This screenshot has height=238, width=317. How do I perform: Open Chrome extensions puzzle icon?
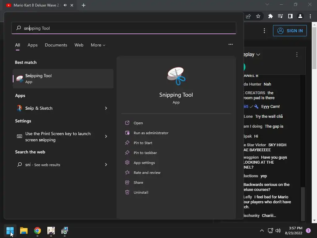pyautogui.click(x=270, y=16)
